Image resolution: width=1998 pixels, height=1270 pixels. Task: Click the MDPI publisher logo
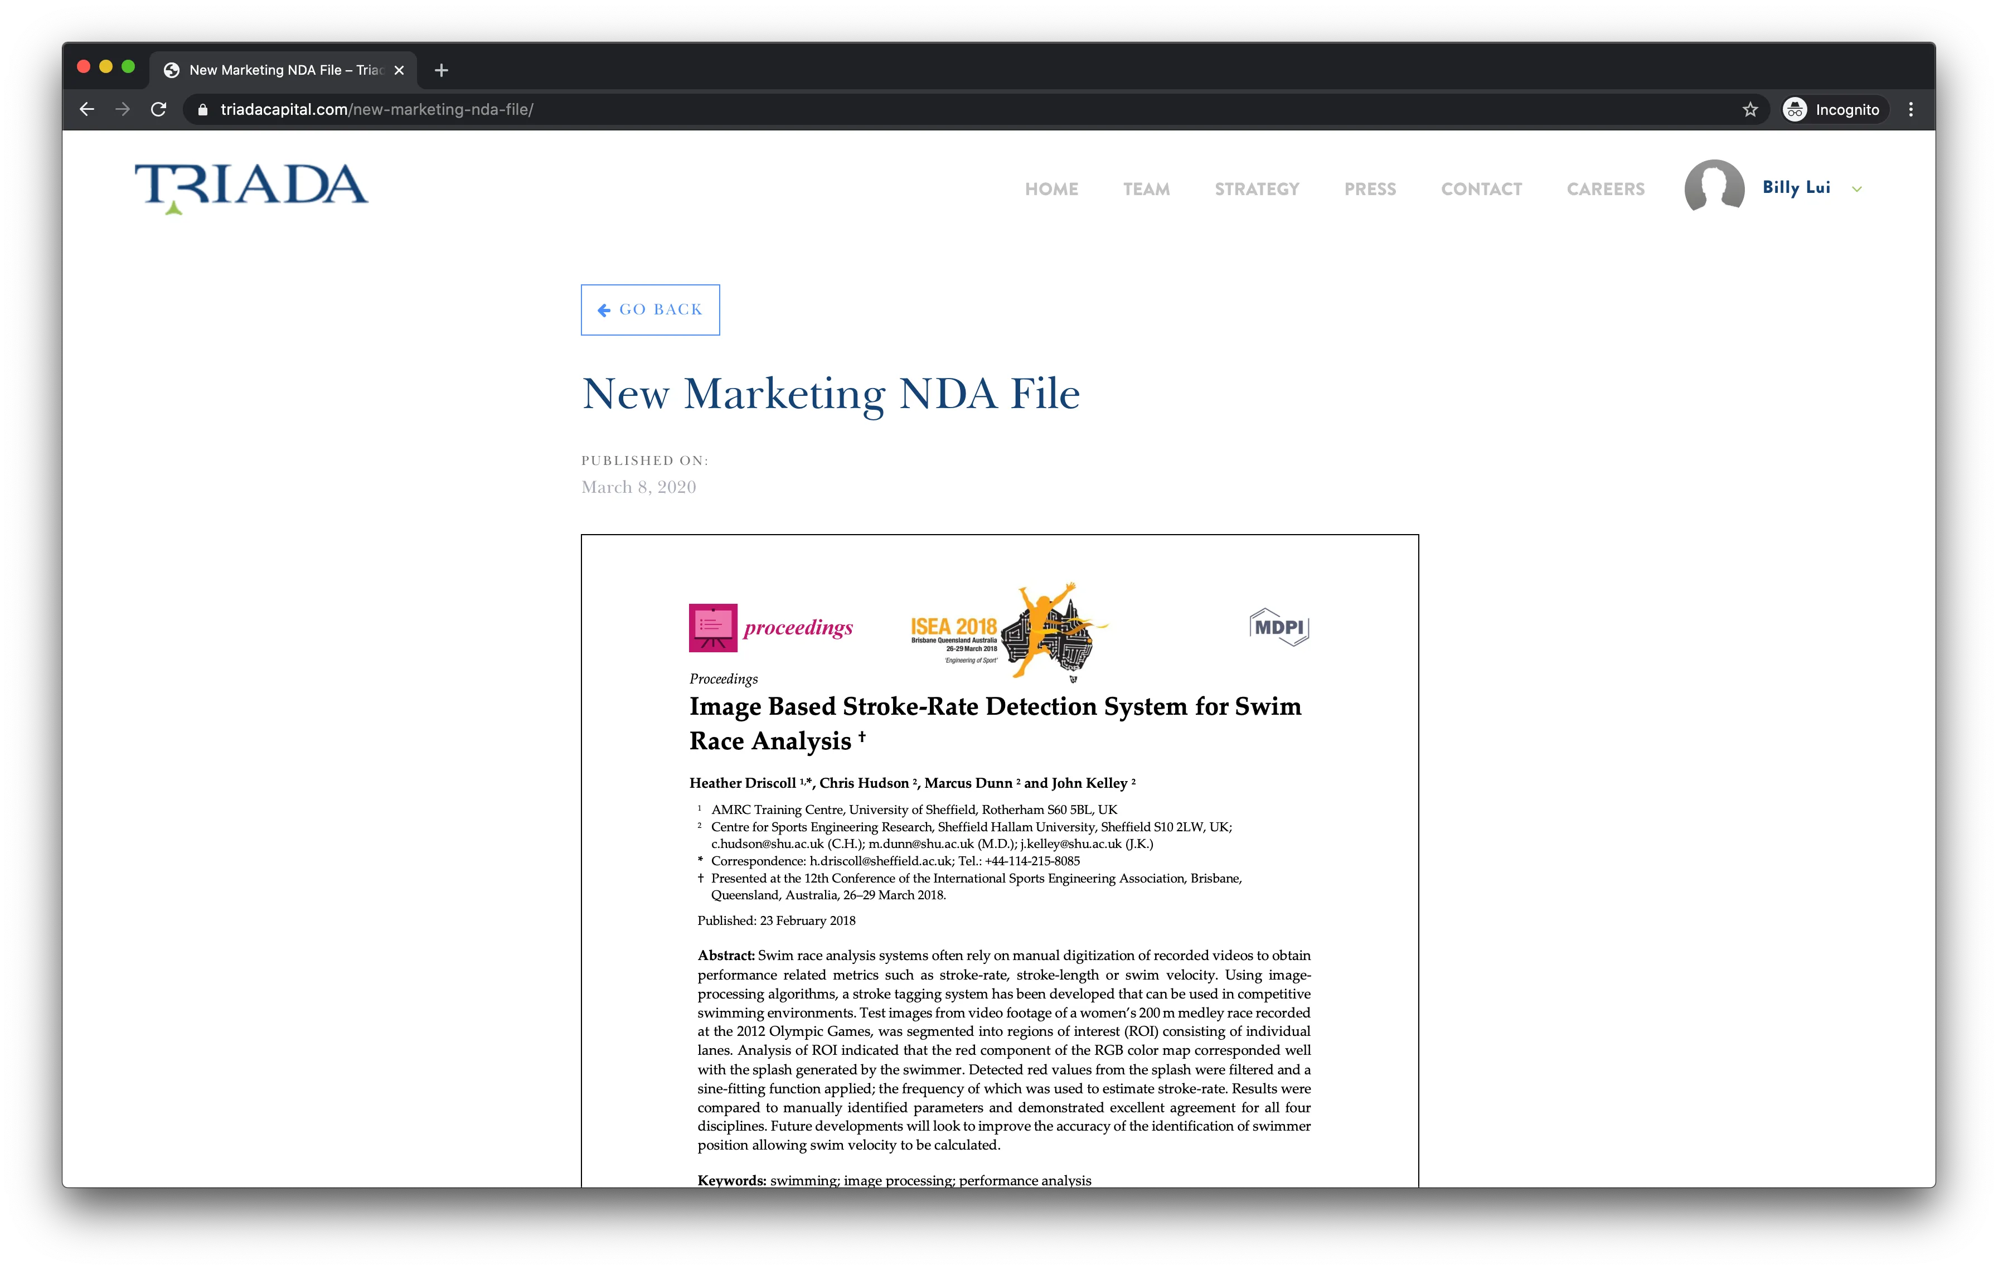click(1279, 628)
